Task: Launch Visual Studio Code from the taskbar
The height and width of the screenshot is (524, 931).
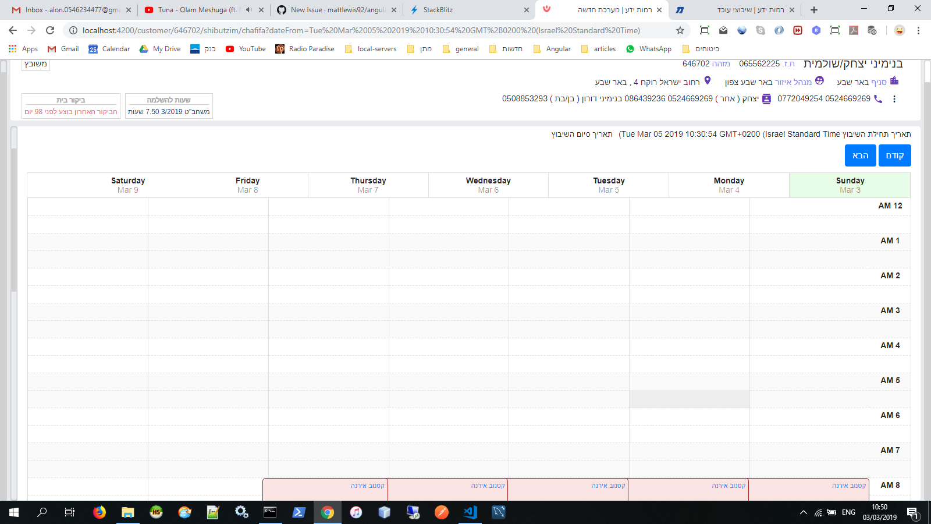Action: 469,513
